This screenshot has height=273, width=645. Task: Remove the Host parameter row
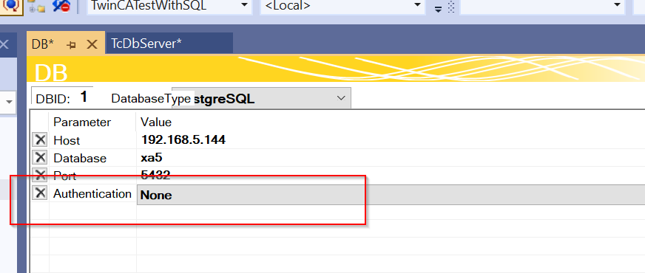(40, 140)
